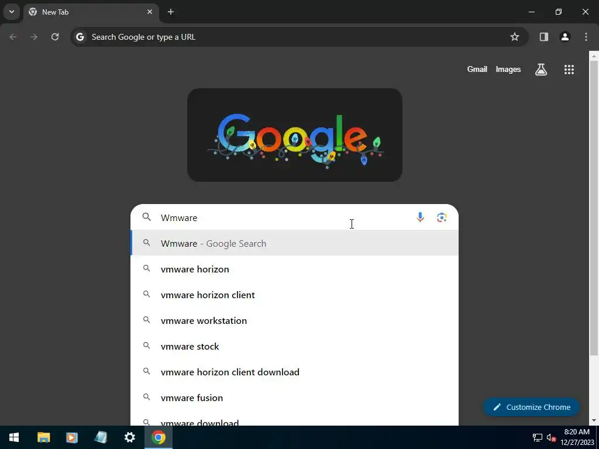Pick the 'vmware horizon' suggestion
Image resolution: width=599 pixels, height=449 pixels.
click(295, 269)
